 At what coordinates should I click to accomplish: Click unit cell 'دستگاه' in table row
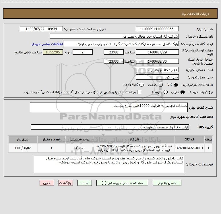tap(80, 148)
